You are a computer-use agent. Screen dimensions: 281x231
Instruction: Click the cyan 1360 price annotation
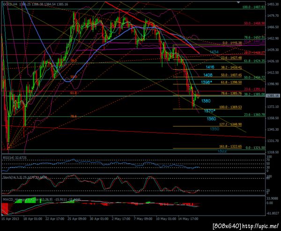point(211,119)
